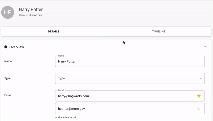Select the Details tab
The width and height of the screenshot is (213, 121).
click(54, 31)
